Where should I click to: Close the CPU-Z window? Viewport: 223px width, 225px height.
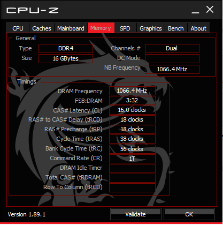click(210, 10)
